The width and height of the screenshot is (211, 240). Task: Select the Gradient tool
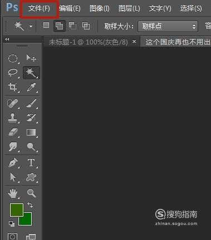pyautogui.click(x=31, y=132)
